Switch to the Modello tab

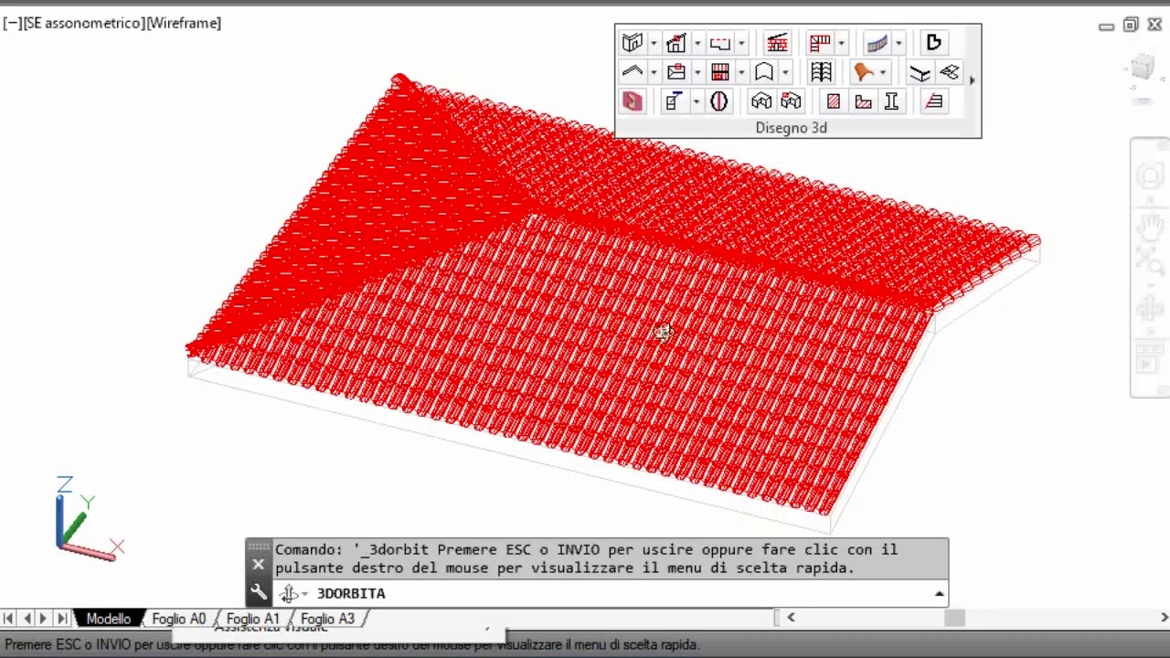(x=108, y=619)
